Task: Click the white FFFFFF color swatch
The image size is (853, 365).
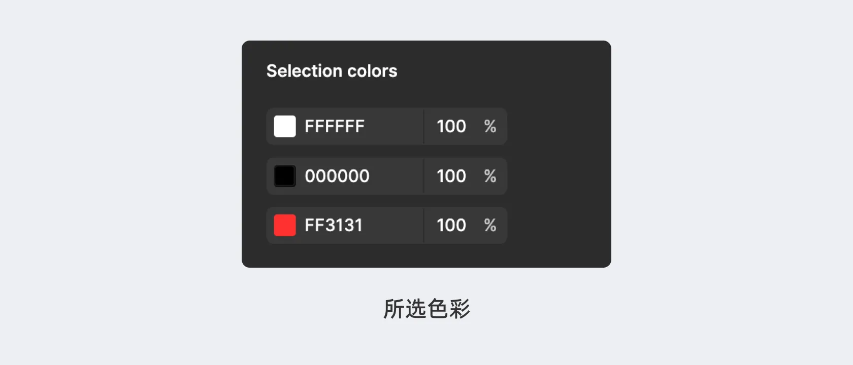Action: (x=285, y=126)
